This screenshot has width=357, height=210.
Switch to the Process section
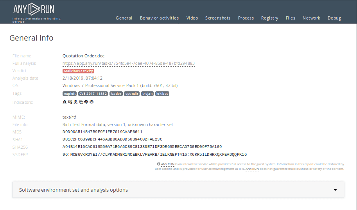pos(246,18)
